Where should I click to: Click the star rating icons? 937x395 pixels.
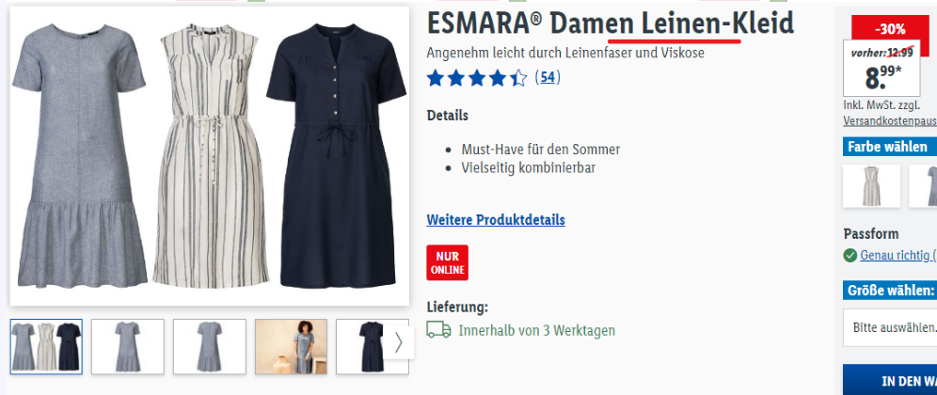(477, 78)
